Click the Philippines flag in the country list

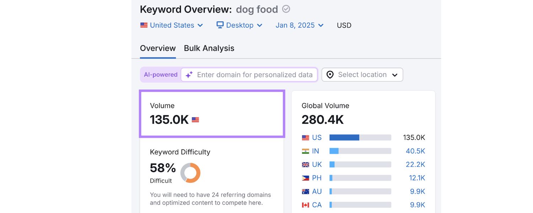pyautogui.click(x=305, y=178)
